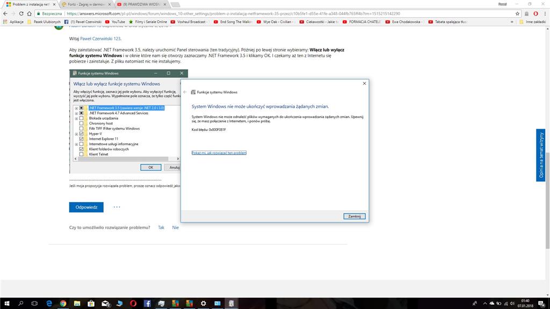The width and height of the screenshot is (550, 309).
Task: Answer Nie to the helpfulness question
Action: pyautogui.click(x=176, y=227)
